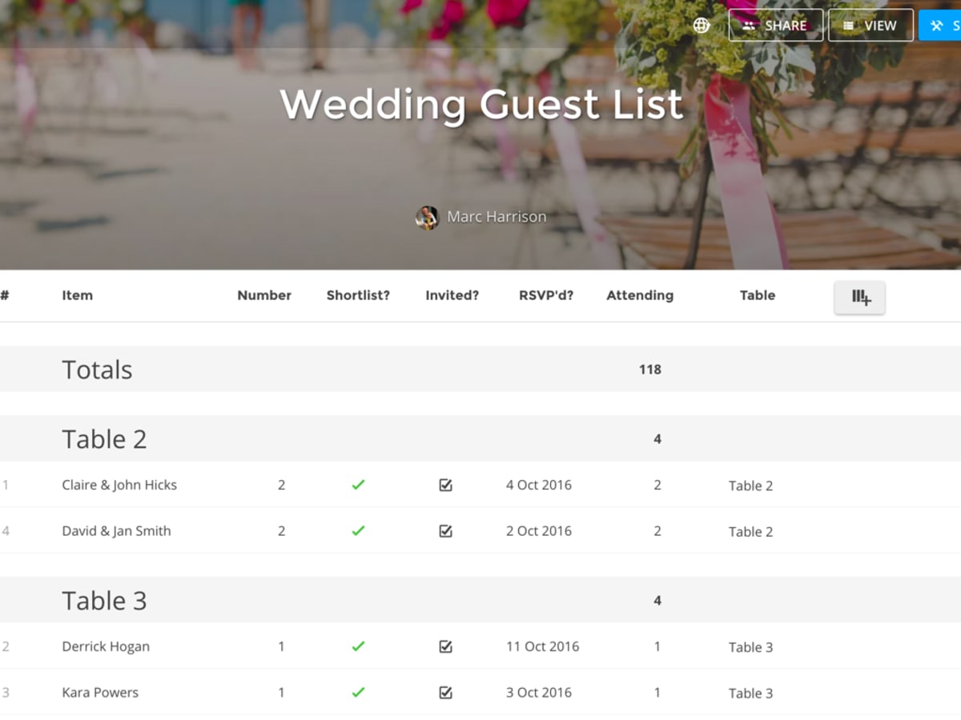The image size is (961, 720).
Task: Click the people icon inside the SHARE button
Action: [750, 25]
